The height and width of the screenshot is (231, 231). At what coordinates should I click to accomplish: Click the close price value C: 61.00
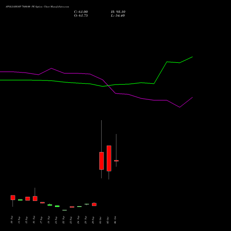click(x=81, y=12)
